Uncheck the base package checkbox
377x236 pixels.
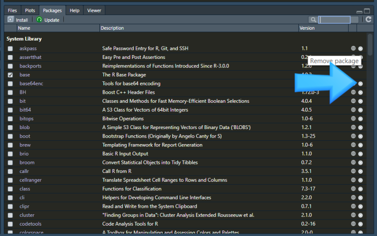pyautogui.click(x=10, y=75)
